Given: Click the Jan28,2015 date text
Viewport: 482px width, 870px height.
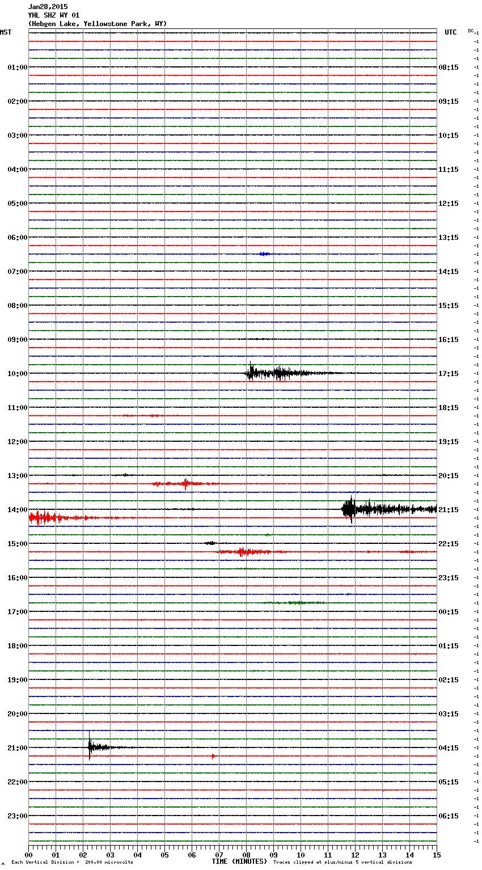Looking at the screenshot, I should (48, 7).
